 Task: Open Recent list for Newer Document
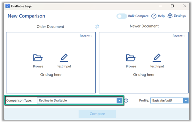pyautogui.click(x=179, y=36)
